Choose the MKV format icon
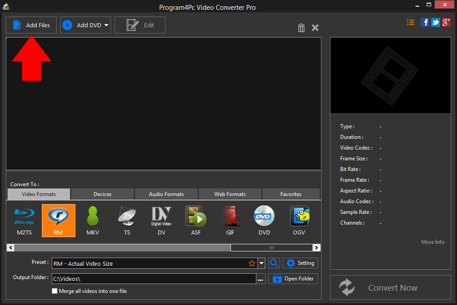 coord(92,220)
